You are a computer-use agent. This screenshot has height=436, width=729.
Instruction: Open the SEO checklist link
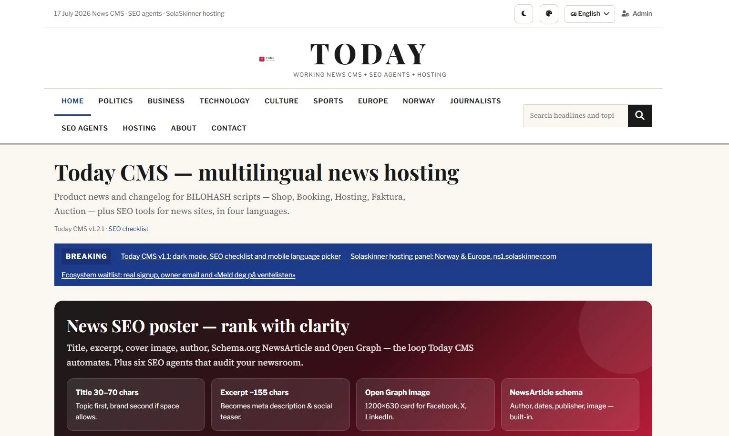coord(128,229)
